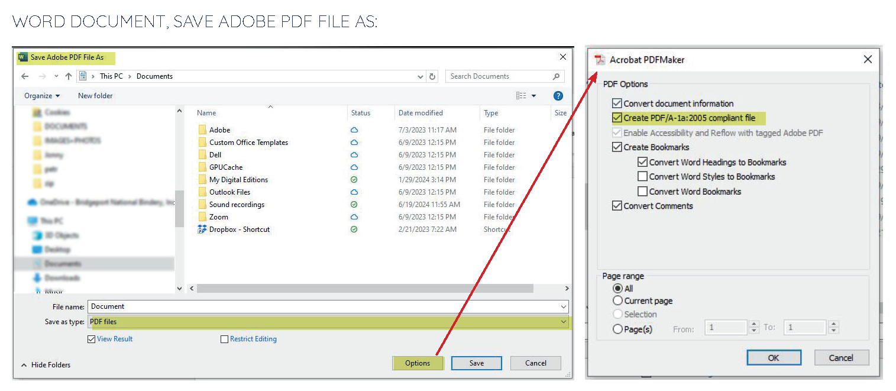The width and height of the screenshot is (896, 391).
Task: Enable Convert Word Bookmarks checkbox
Action: [643, 192]
